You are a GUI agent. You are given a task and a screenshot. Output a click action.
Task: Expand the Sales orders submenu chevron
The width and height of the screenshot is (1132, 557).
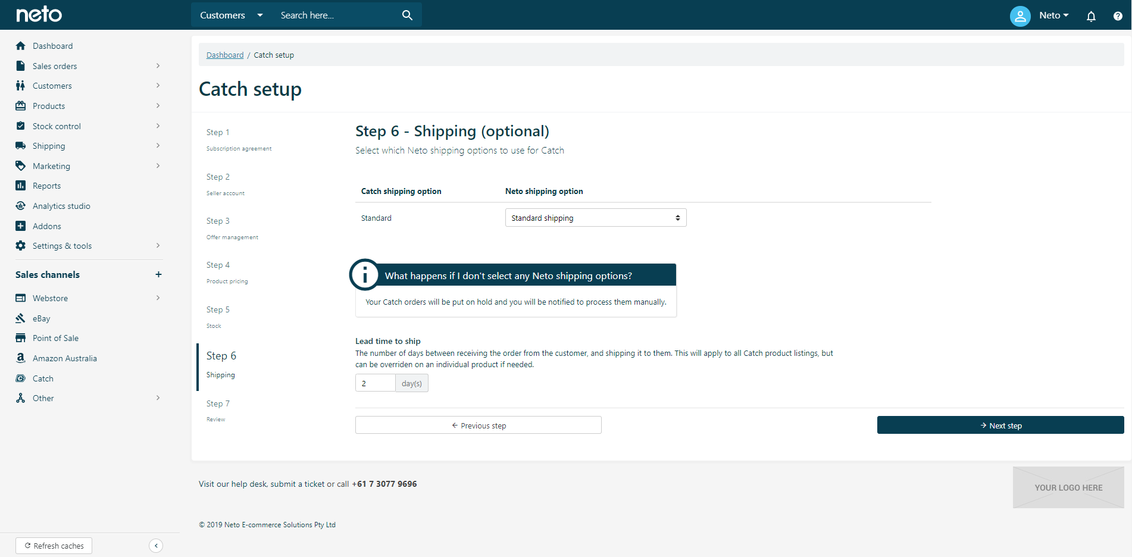point(158,65)
